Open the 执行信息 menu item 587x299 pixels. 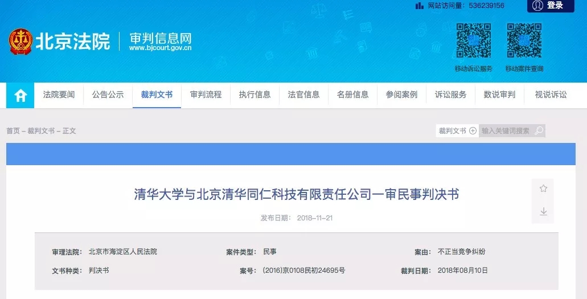(x=254, y=95)
